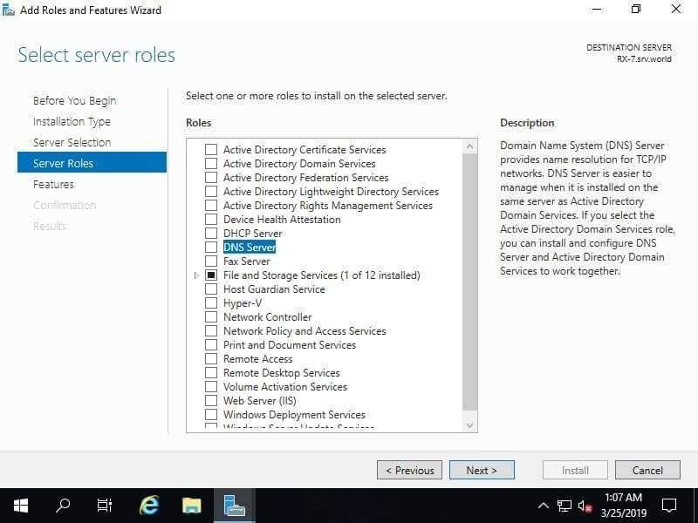Screen dimensions: 698x523
Task: Select the Web Server (IIS) label
Action: [x=259, y=400]
